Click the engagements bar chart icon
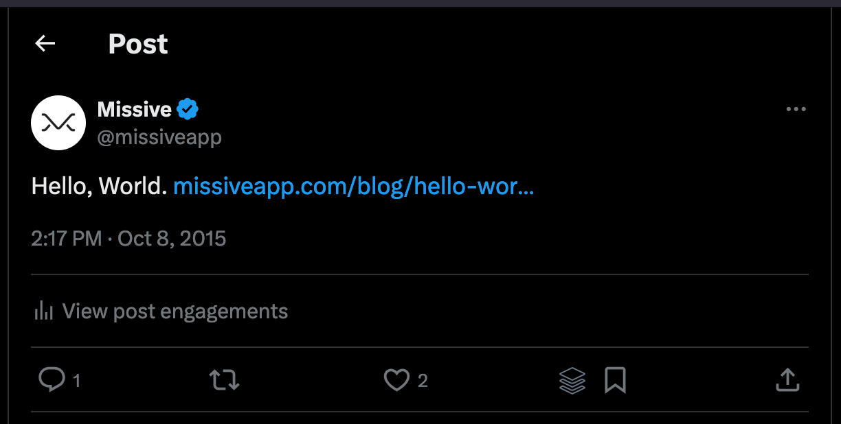The height and width of the screenshot is (424, 841). pyautogui.click(x=44, y=310)
